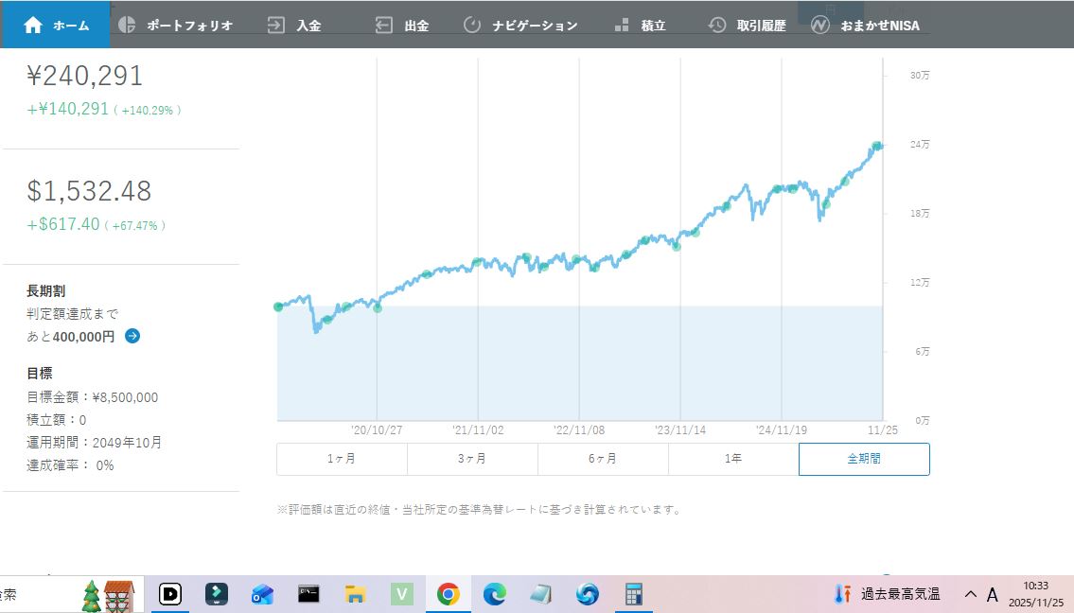Click the おまかせNISA logo icon
Screen dimensions: 1074x613
point(820,26)
